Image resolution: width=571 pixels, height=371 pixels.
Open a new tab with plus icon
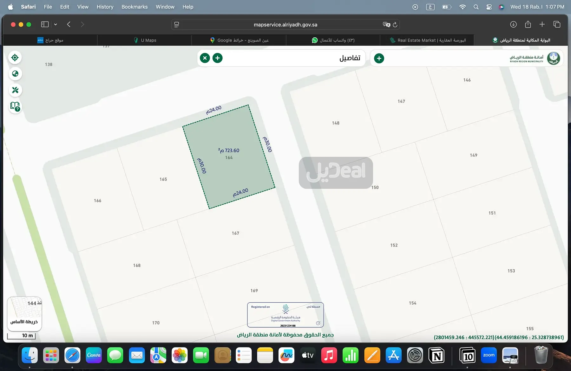[542, 24]
